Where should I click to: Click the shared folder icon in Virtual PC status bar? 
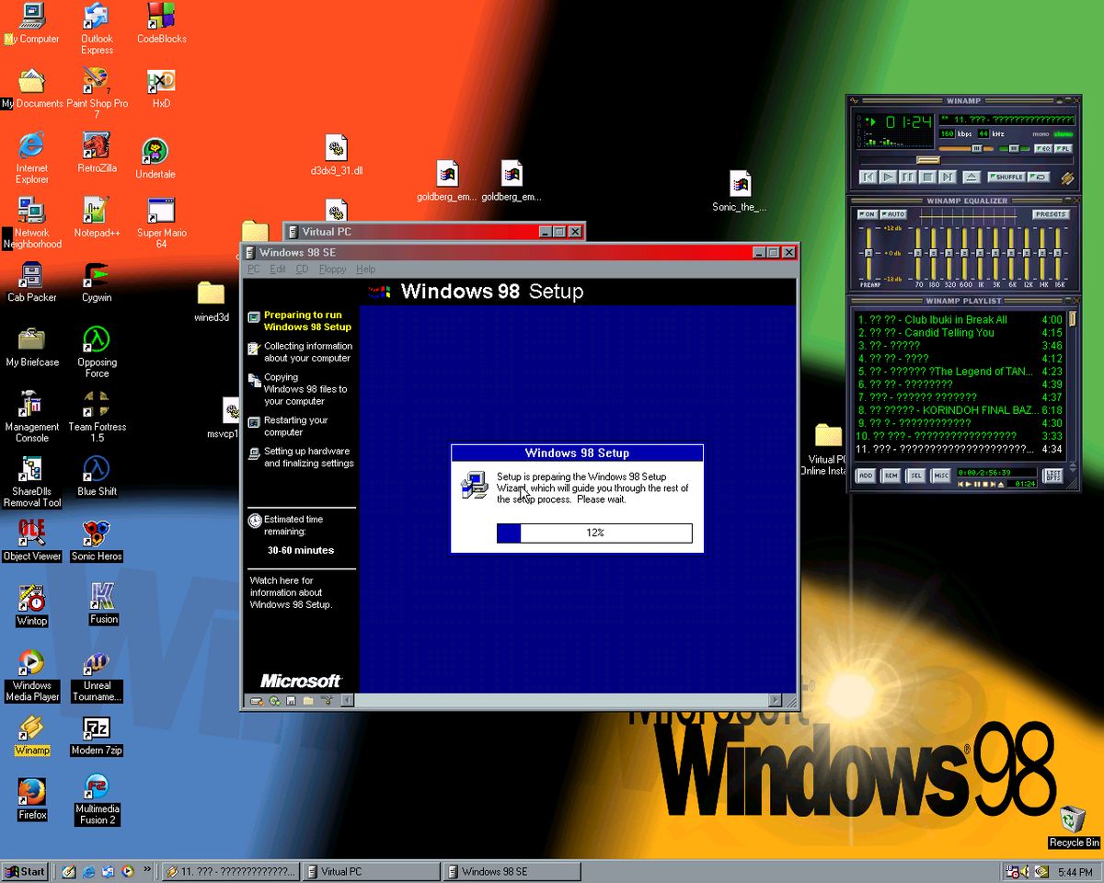pos(308,701)
